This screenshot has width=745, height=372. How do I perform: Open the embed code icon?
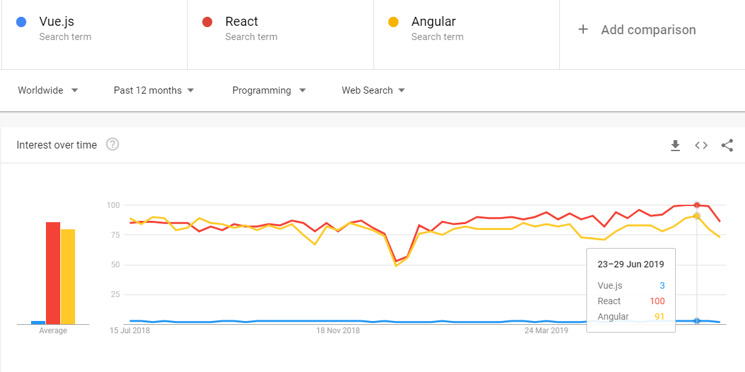tap(701, 145)
